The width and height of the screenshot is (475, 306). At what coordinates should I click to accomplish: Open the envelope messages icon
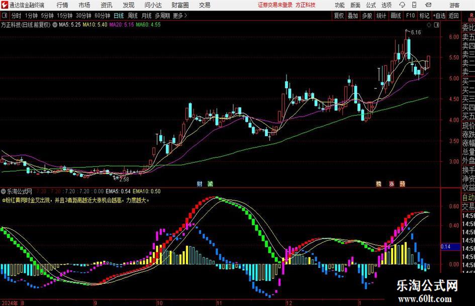coord(428,5)
